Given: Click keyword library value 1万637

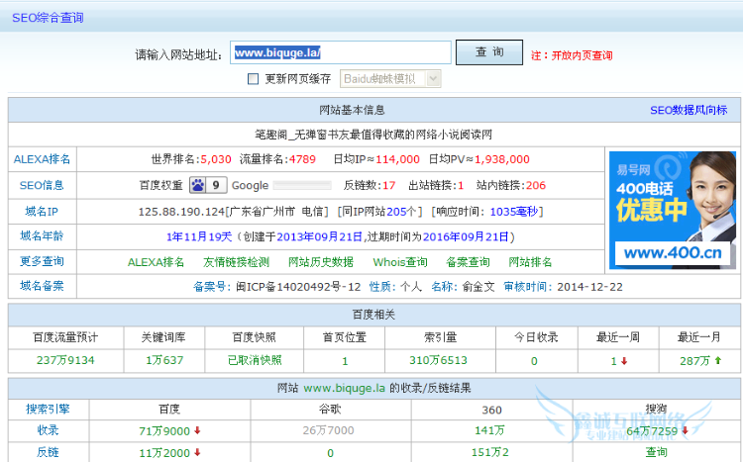Looking at the screenshot, I should click(164, 360).
